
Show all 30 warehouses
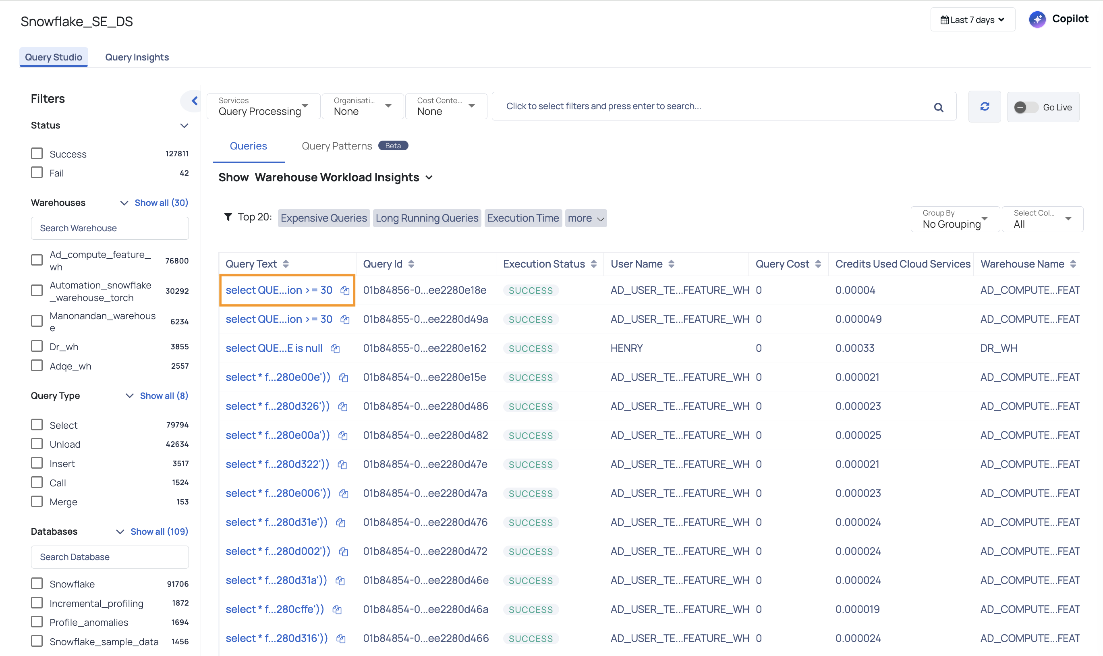(161, 203)
